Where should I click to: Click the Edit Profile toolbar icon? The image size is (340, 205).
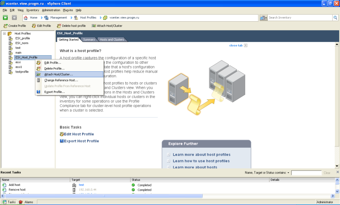[x=34, y=26]
